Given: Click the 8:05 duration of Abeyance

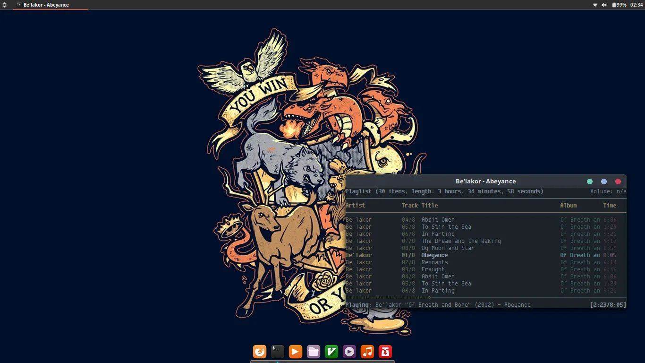Looking at the screenshot, I should click(x=610, y=255).
